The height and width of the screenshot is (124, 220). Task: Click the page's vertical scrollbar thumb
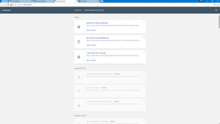[219, 22]
